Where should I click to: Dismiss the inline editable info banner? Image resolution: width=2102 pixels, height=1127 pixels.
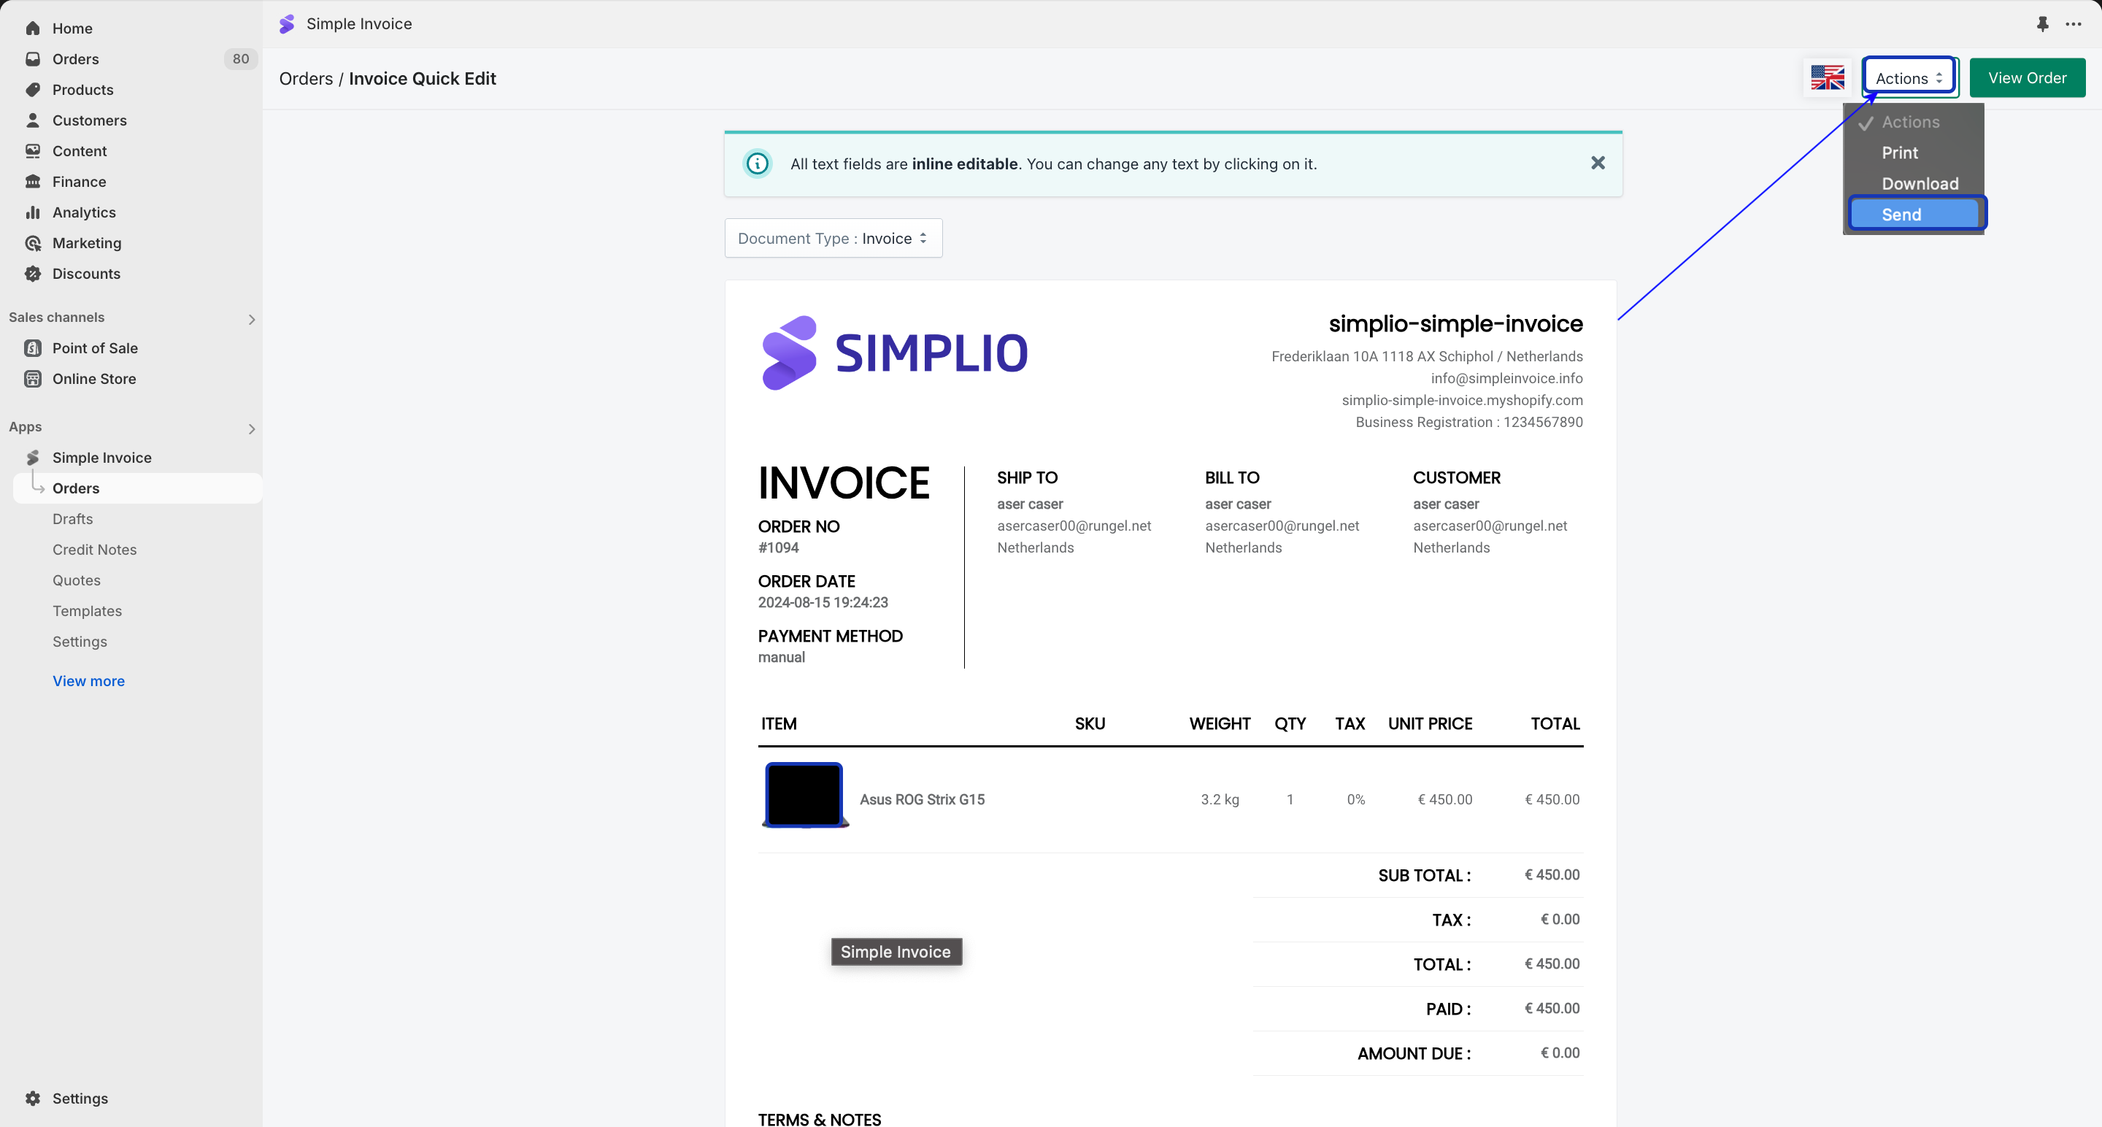click(x=1598, y=164)
